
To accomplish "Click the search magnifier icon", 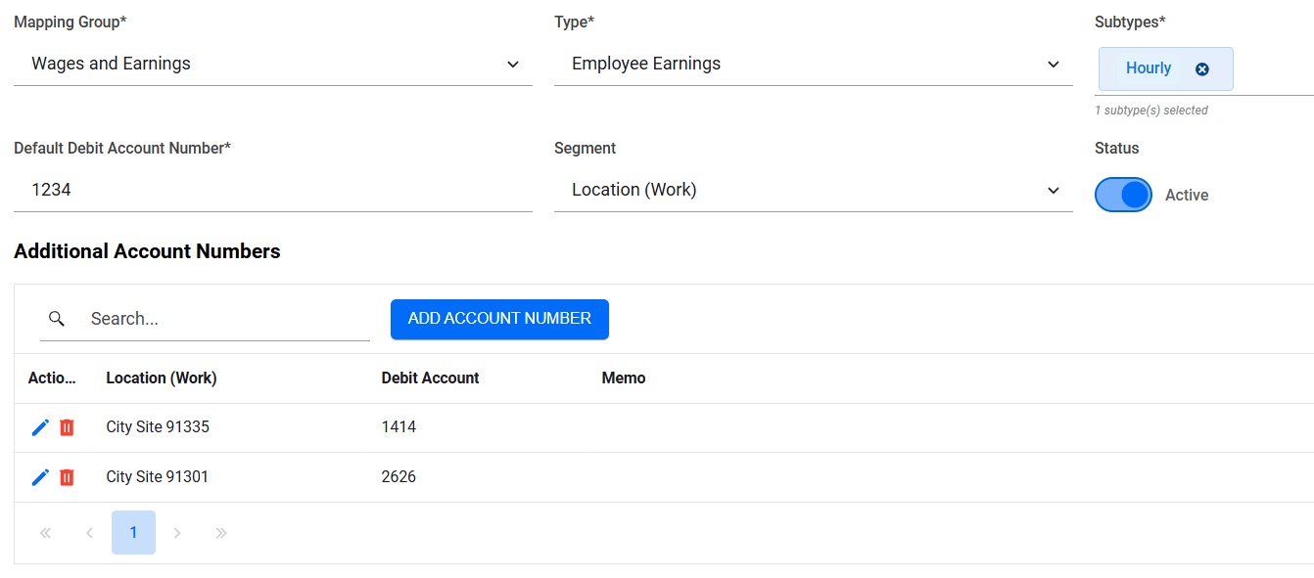I will pyautogui.click(x=57, y=319).
